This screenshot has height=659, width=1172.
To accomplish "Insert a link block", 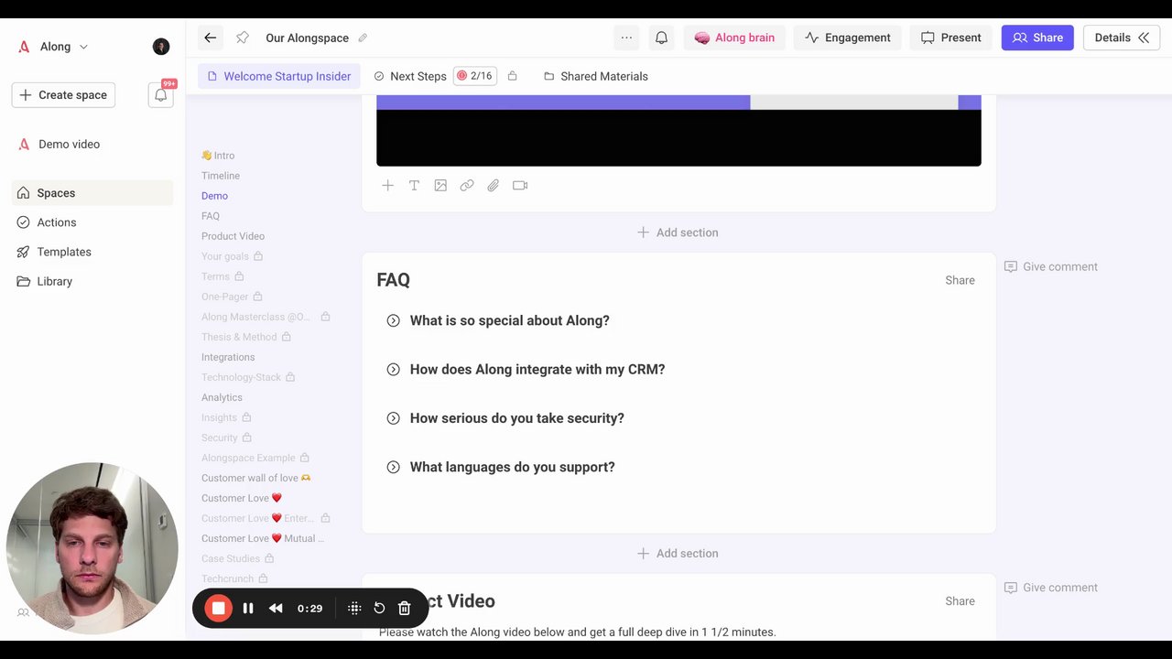I will pyautogui.click(x=467, y=185).
